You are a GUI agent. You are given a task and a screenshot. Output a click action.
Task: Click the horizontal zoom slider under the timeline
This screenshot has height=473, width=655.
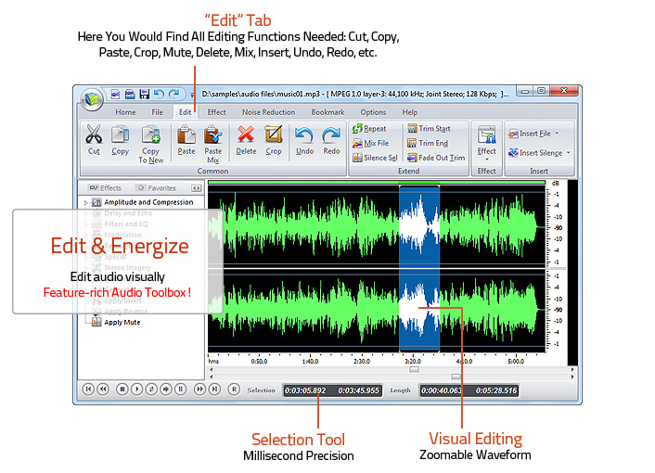[456, 377]
